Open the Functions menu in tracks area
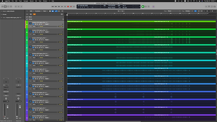 point(38,11)
